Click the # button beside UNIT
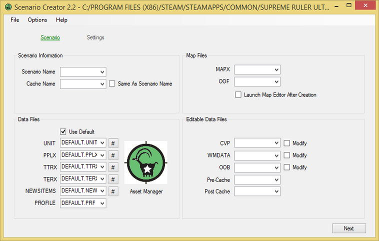Image resolution: width=379 pixels, height=241 pixels. [x=113, y=143]
